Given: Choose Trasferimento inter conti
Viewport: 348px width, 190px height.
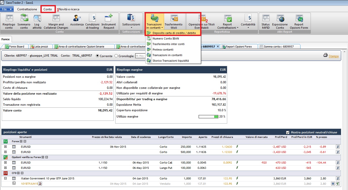Looking at the screenshot, I should click(173, 44).
